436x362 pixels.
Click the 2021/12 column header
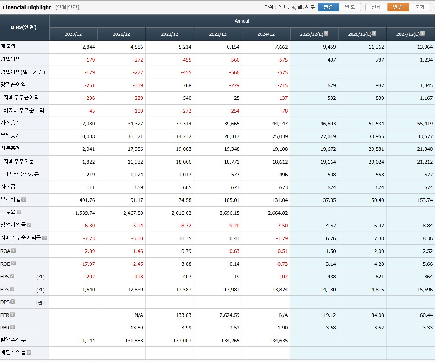(121, 34)
